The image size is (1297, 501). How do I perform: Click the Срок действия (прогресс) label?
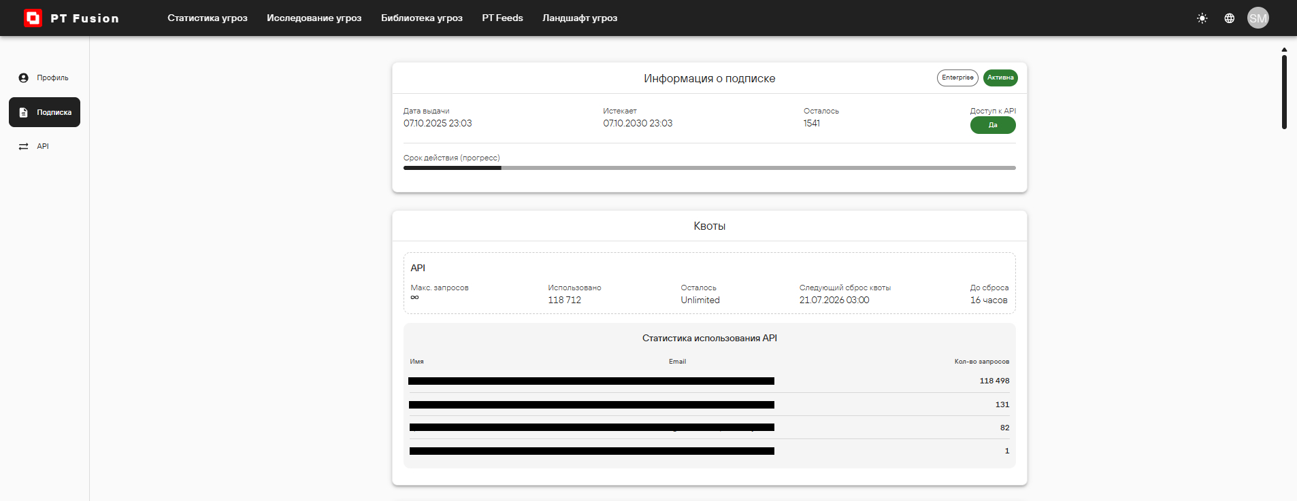pos(452,158)
